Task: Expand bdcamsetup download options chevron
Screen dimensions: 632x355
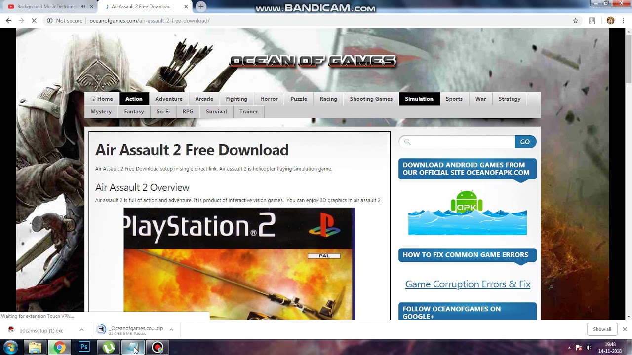Action: pos(81,330)
